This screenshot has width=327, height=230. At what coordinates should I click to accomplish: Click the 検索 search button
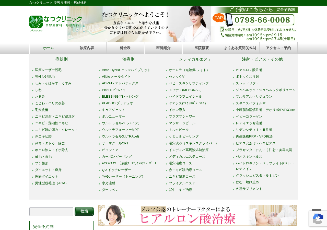[84, 211]
